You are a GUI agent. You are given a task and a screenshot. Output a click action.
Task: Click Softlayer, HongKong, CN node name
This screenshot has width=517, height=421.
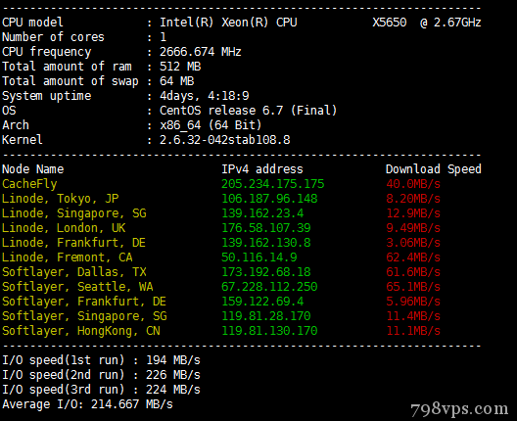coord(81,331)
